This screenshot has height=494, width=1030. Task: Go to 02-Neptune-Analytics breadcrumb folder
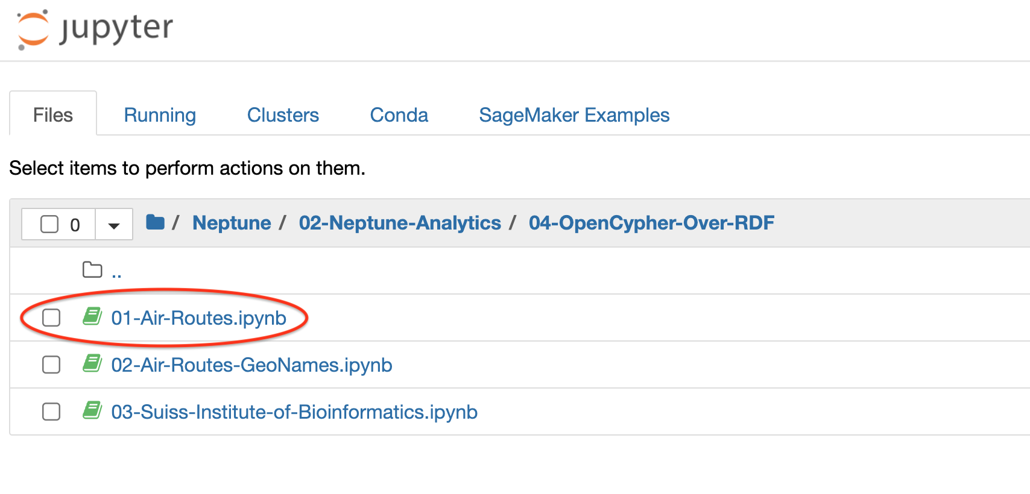pyautogui.click(x=400, y=223)
